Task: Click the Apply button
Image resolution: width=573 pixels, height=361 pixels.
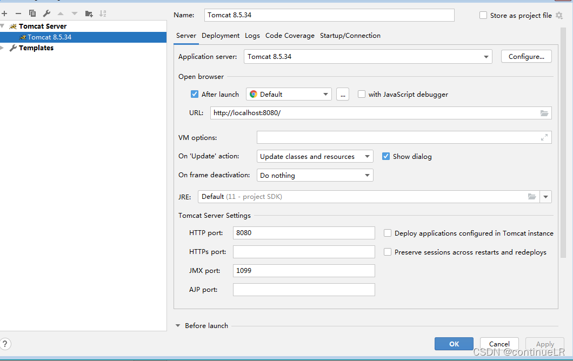Action: coord(545,344)
